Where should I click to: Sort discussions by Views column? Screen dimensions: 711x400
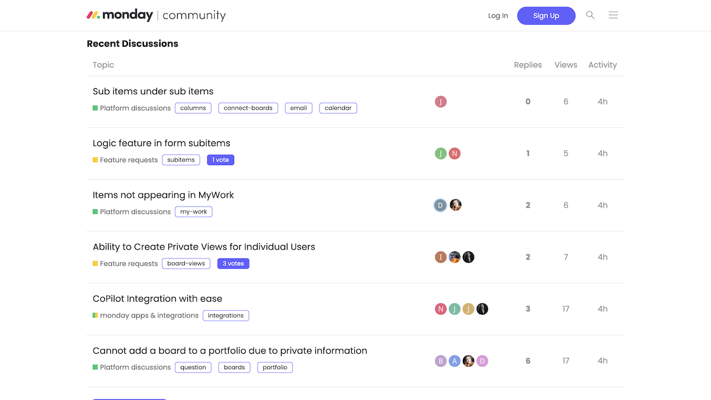click(565, 64)
